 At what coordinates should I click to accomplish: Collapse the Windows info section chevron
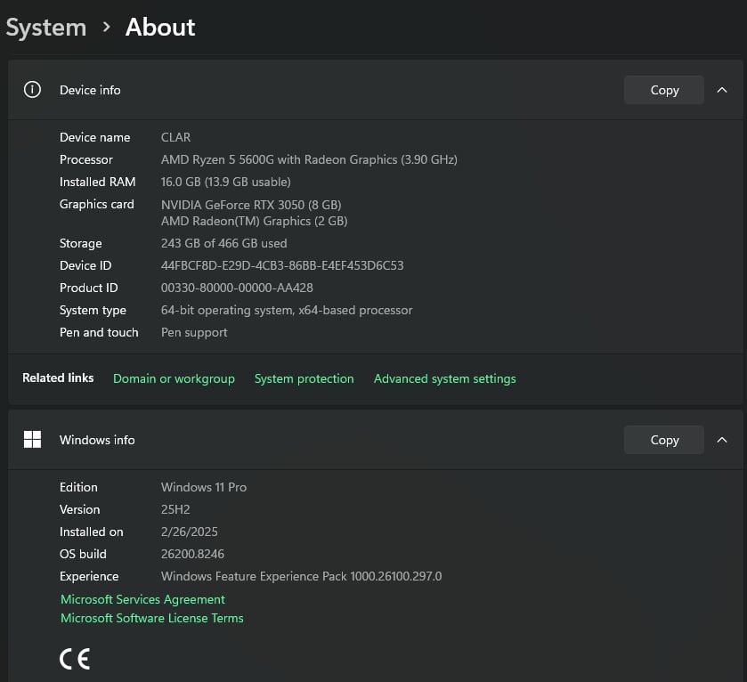pyautogui.click(x=722, y=440)
